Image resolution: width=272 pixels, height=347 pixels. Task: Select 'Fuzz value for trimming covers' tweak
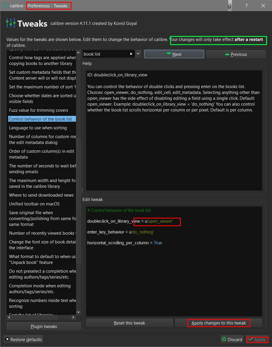(x=42, y=110)
